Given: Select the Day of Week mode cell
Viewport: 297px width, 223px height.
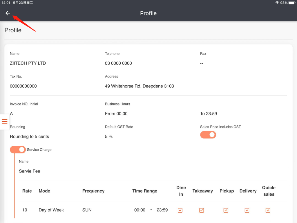Looking at the screenshot, I should (x=51, y=210).
